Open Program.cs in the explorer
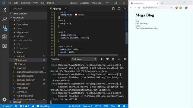This screenshot has height=108, width=193. tap(22, 88)
